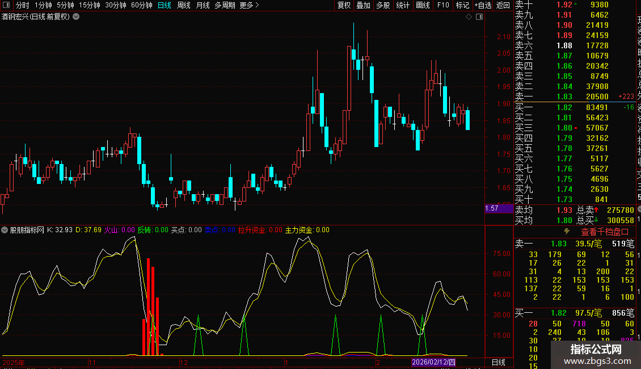Add stock with +自选 button
Screen dimensions: 641x369
tap(483, 5)
